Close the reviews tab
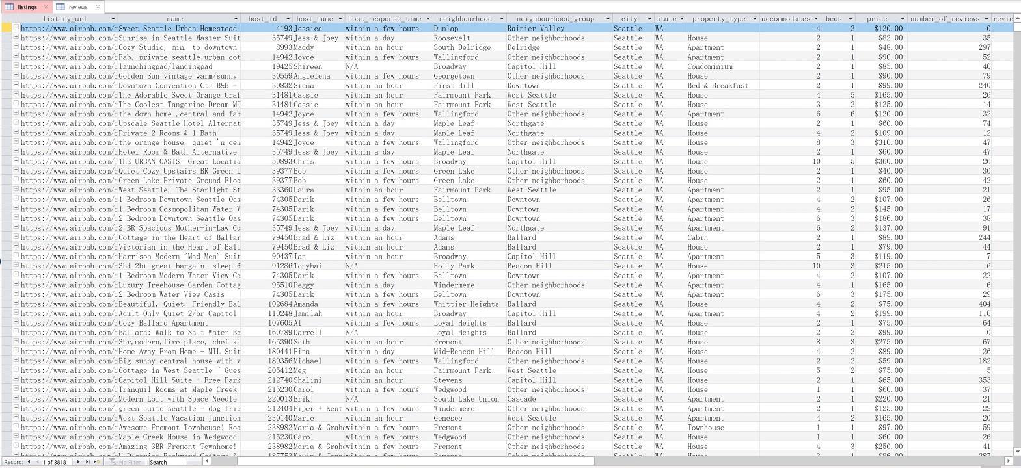 [97, 6]
